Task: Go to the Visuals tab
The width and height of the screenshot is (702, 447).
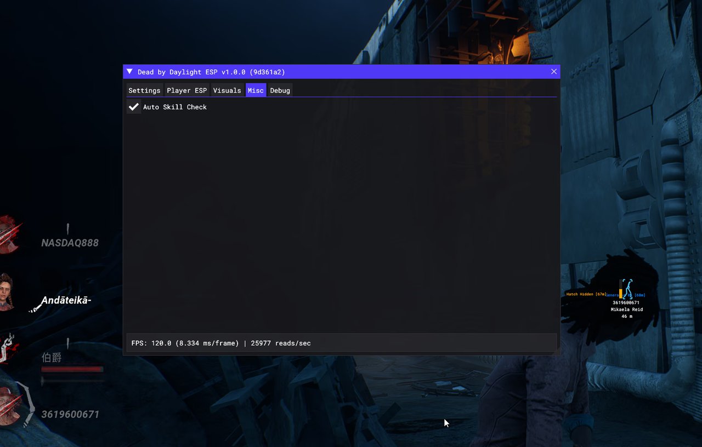Action: [x=227, y=90]
